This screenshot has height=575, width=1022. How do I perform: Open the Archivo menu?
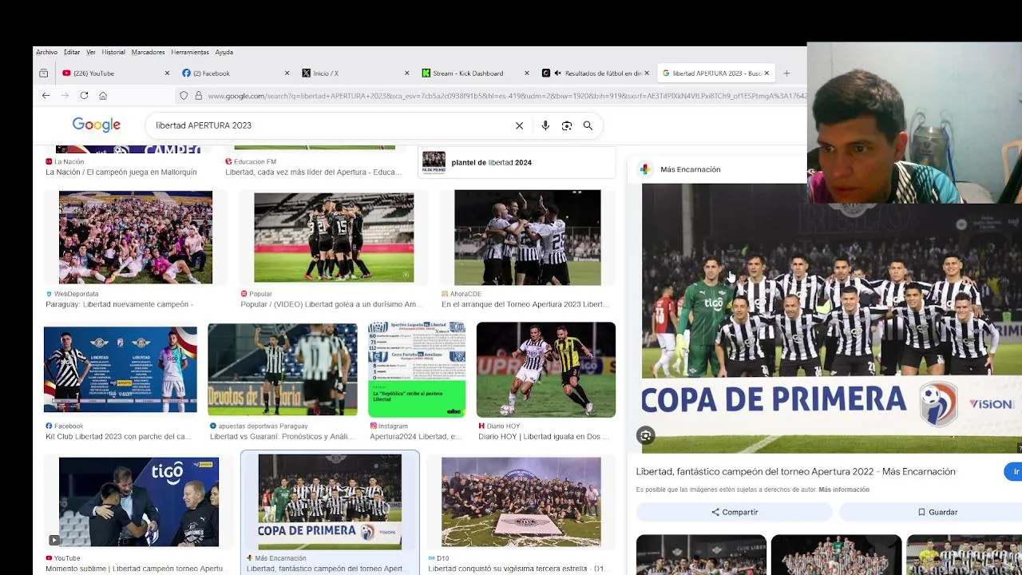pos(46,52)
